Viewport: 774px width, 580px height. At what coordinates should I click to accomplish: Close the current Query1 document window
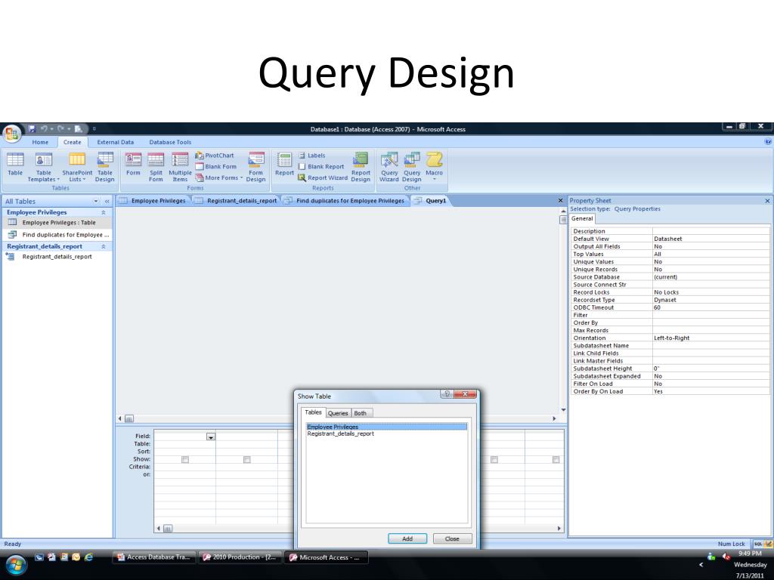tap(560, 201)
